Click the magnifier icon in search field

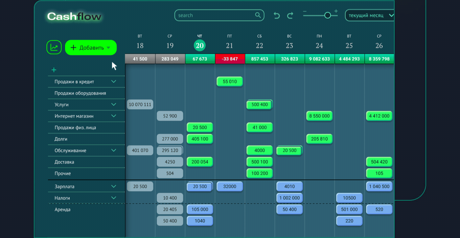tap(258, 15)
